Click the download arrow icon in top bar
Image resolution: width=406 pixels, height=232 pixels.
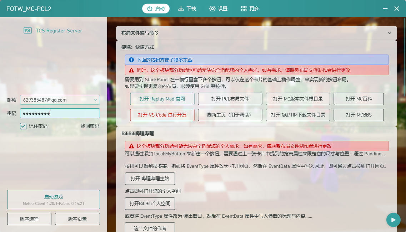[x=181, y=9]
